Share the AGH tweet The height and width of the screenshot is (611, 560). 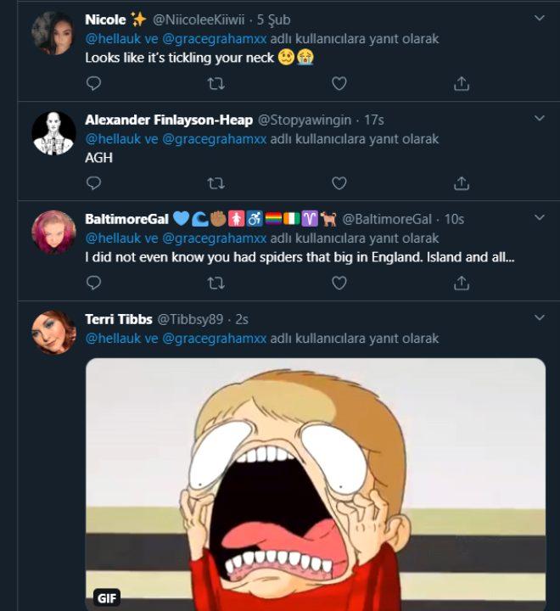(462, 183)
